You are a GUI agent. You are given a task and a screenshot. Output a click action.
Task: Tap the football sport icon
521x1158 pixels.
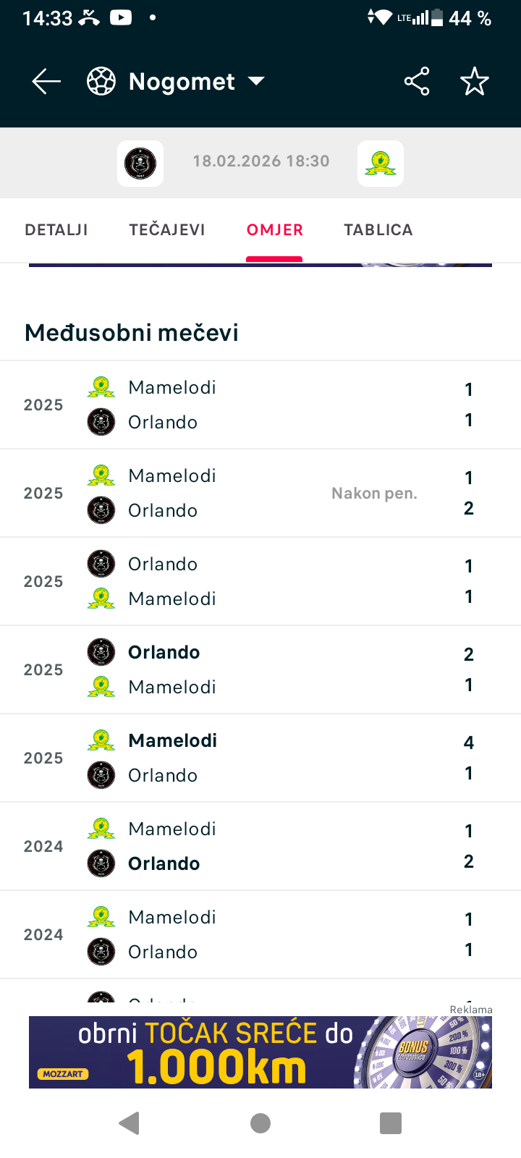[101, 82]
